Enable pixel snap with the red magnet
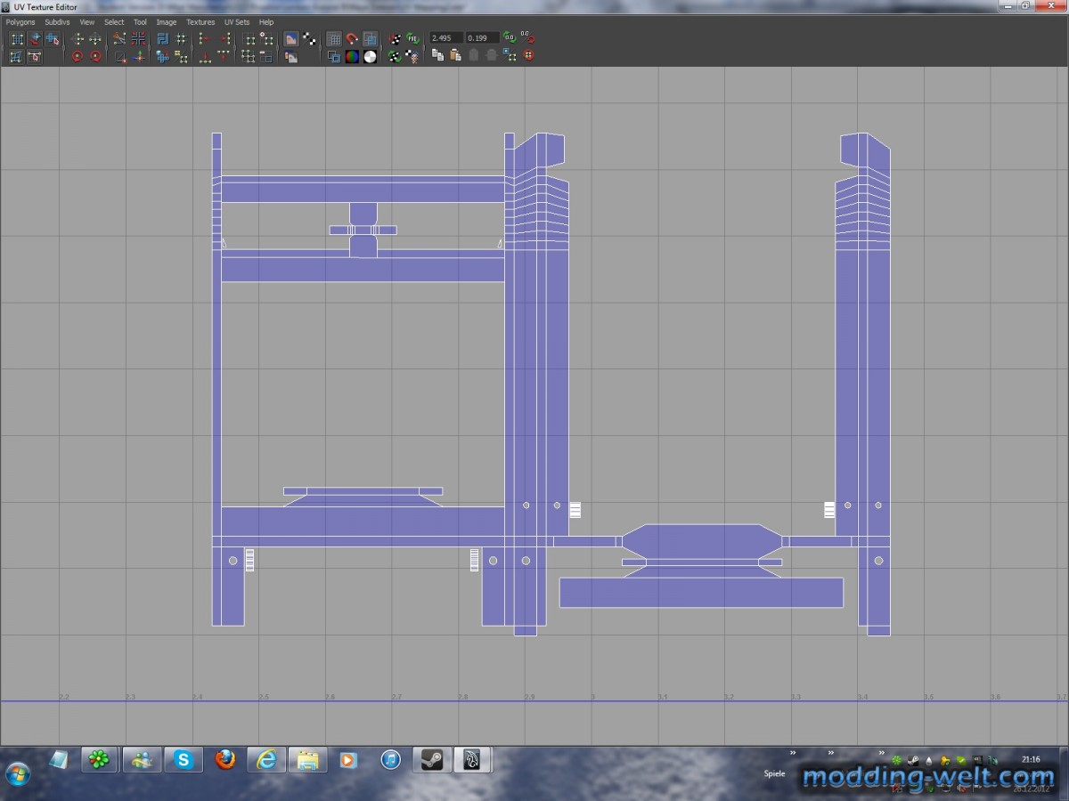The image size is (1069, 801). [x=352, y=39]
